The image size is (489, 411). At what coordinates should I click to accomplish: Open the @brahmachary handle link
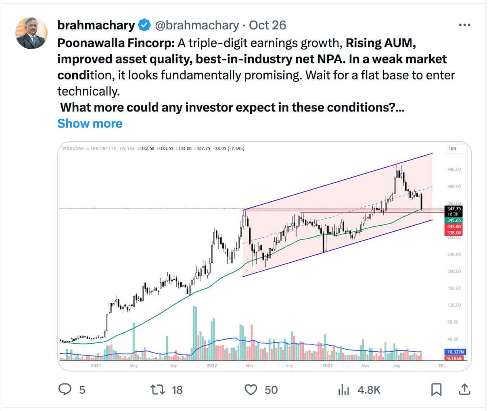point(196,25)
